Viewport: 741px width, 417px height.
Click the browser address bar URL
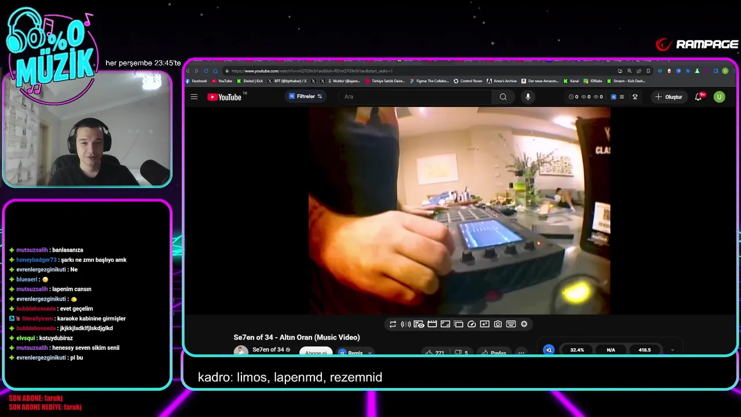[x=312, y=71]
